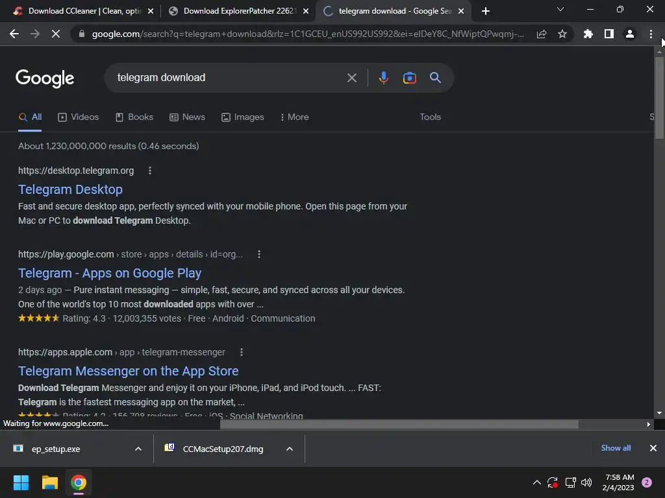Open the Chrome profile icon
Image resolution: width=665 pixels, height=498 pixels.
tap(630, 34)
